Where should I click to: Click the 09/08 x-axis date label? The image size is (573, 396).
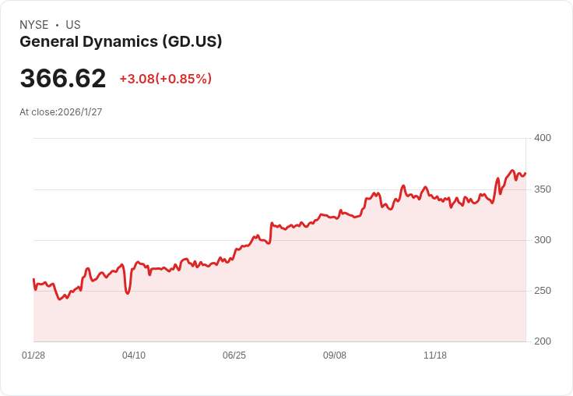335,355
